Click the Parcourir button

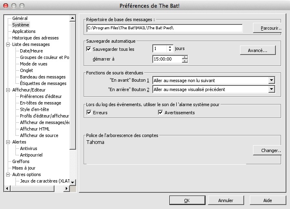267,28
